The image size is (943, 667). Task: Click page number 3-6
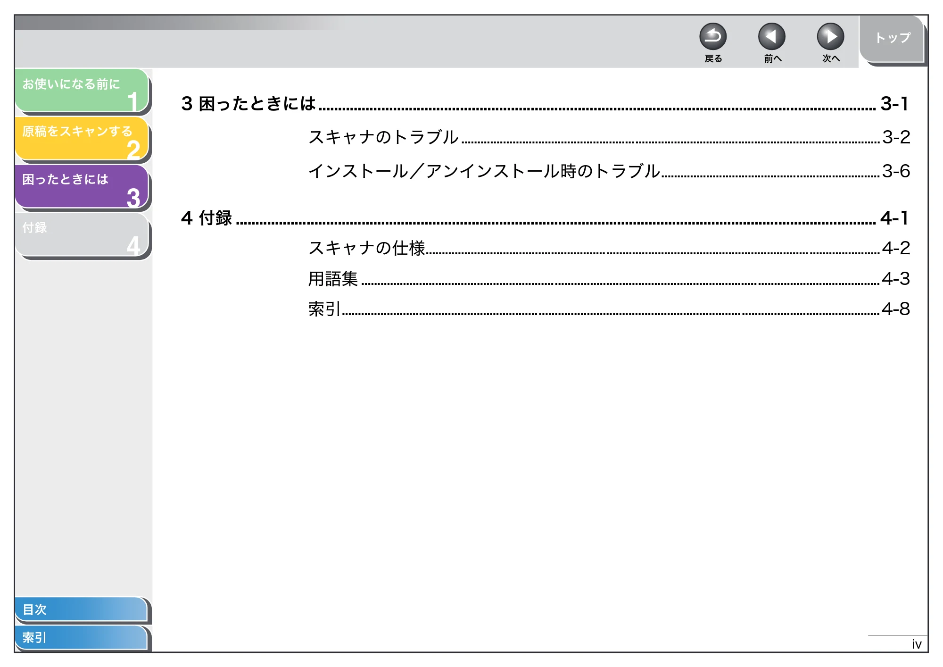pos(896,171)
